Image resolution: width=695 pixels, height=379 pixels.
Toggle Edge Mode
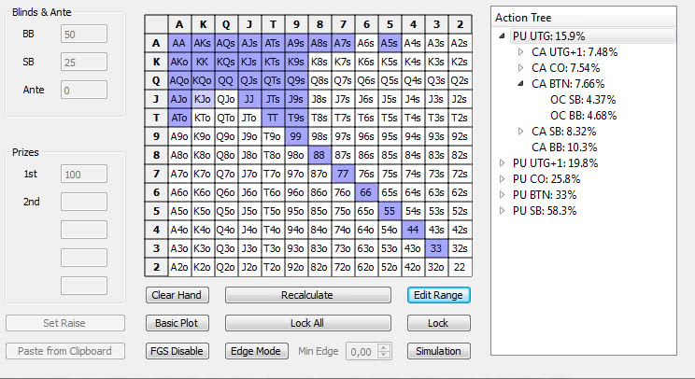pyautogui.click(x=255, y=351)
